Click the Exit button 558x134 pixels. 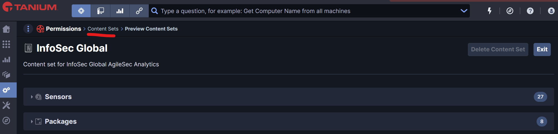pyautogui.click(x=542, y=49)
